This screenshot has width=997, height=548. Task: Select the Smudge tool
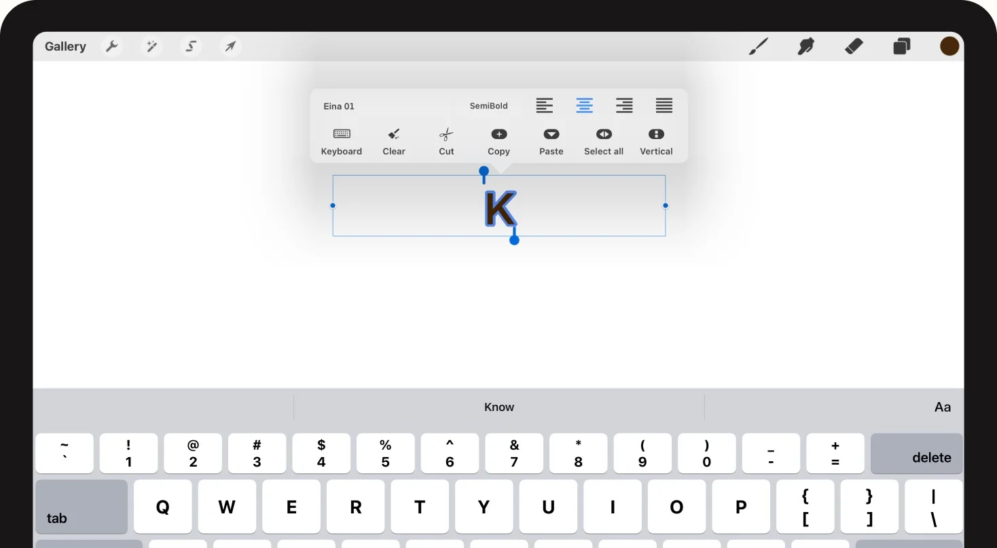(805, 46)
